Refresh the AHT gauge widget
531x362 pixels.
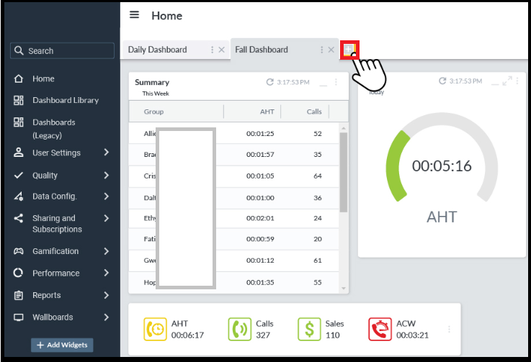[442, 81]
